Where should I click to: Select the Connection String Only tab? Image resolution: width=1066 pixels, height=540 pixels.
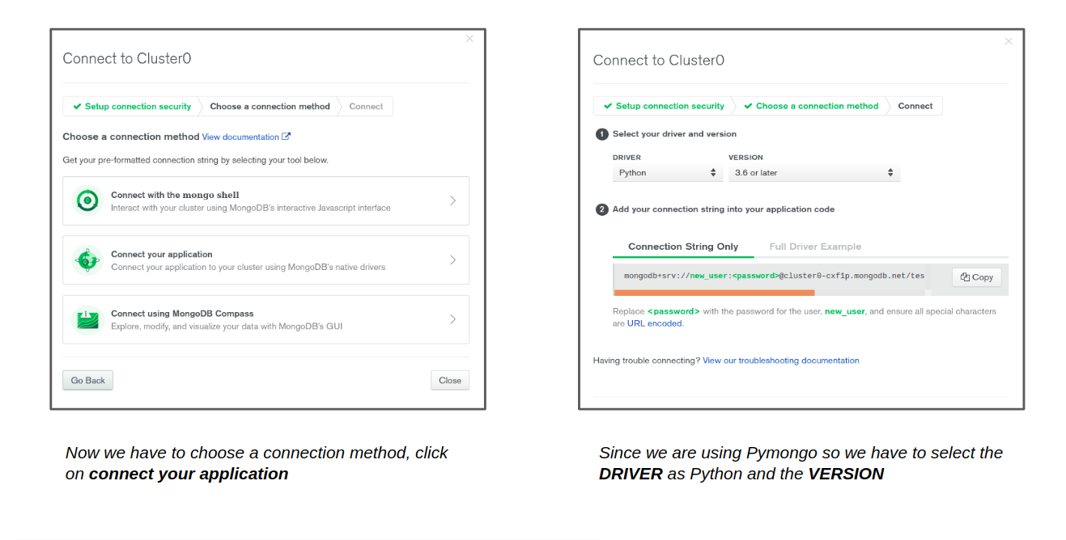click(682, 247)
